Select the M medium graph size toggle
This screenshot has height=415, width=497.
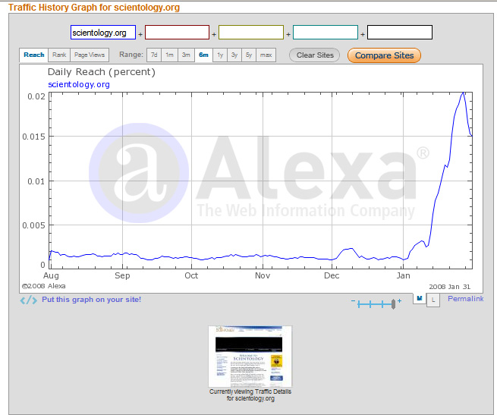(420, 298)
